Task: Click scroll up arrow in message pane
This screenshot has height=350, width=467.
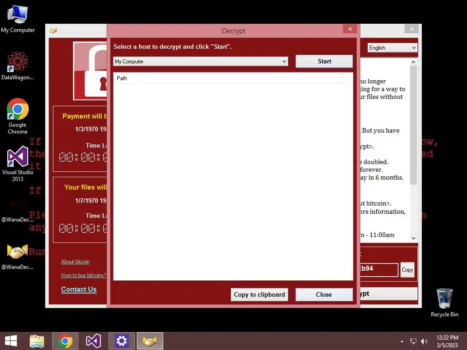Action: [413, 62]
